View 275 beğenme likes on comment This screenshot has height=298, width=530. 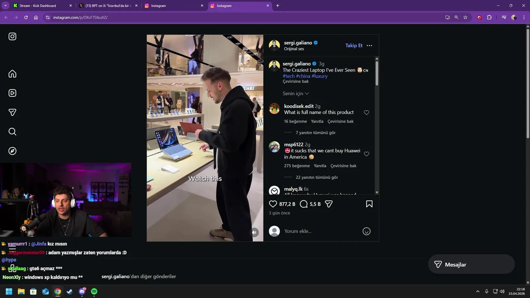tap(297, 166)
